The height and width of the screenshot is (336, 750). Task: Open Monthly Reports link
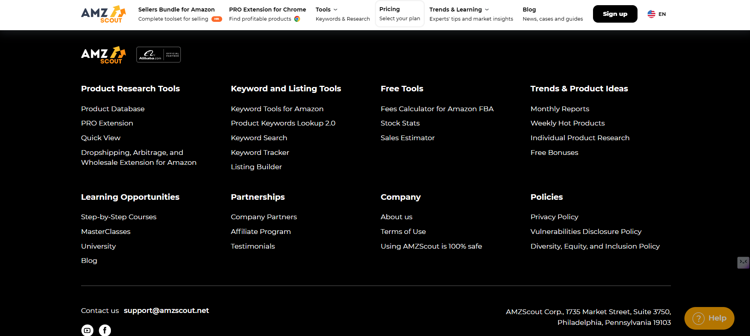(x=560, y=109)
